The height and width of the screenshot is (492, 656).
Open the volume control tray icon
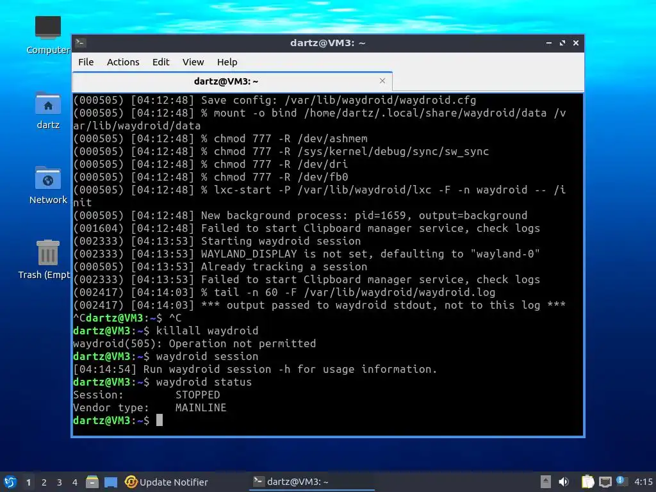564,482
